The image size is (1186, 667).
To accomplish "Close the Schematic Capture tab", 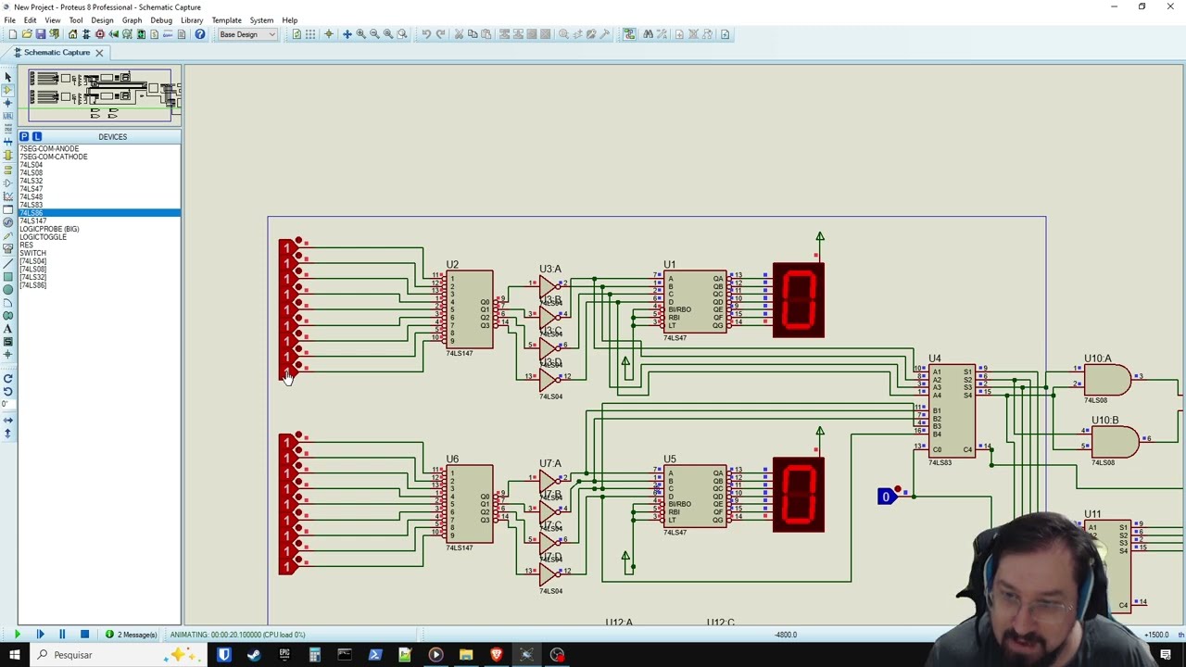I will (x=99, y=53).
